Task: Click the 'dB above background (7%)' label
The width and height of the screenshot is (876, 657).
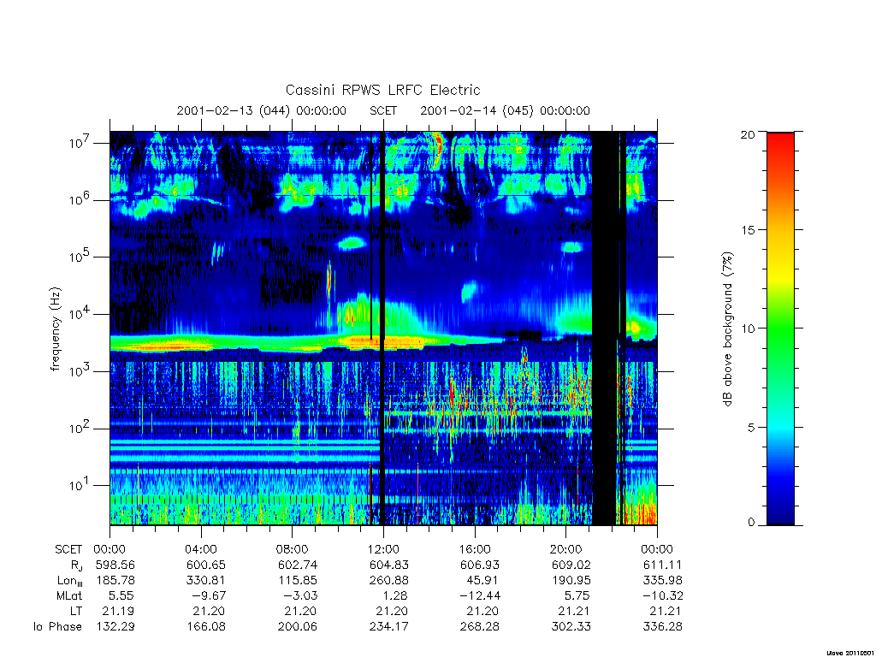Action: [x=727, y=329]
